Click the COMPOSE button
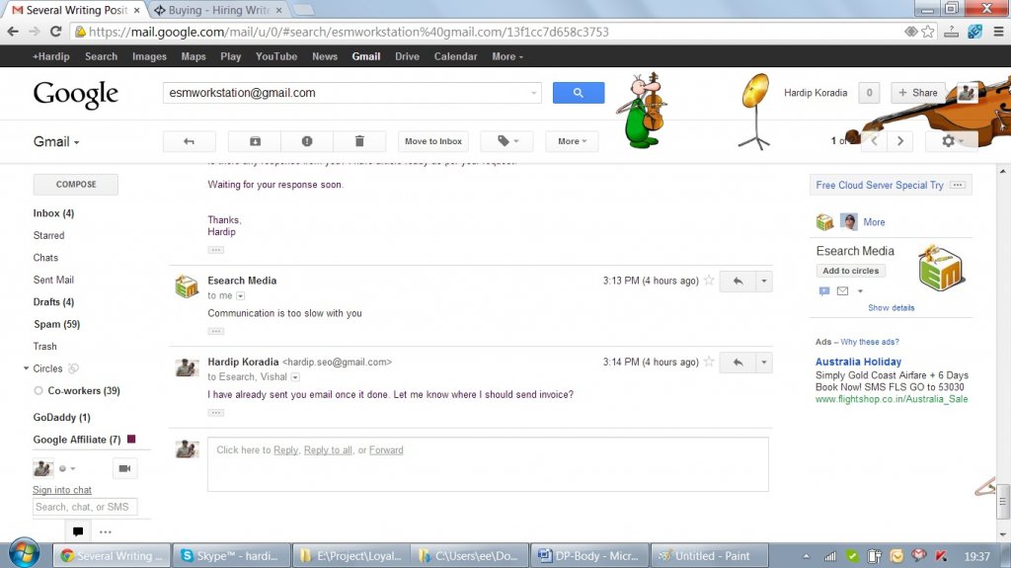The height and width of the screenshot is (568, 1011). pos(75,185)
